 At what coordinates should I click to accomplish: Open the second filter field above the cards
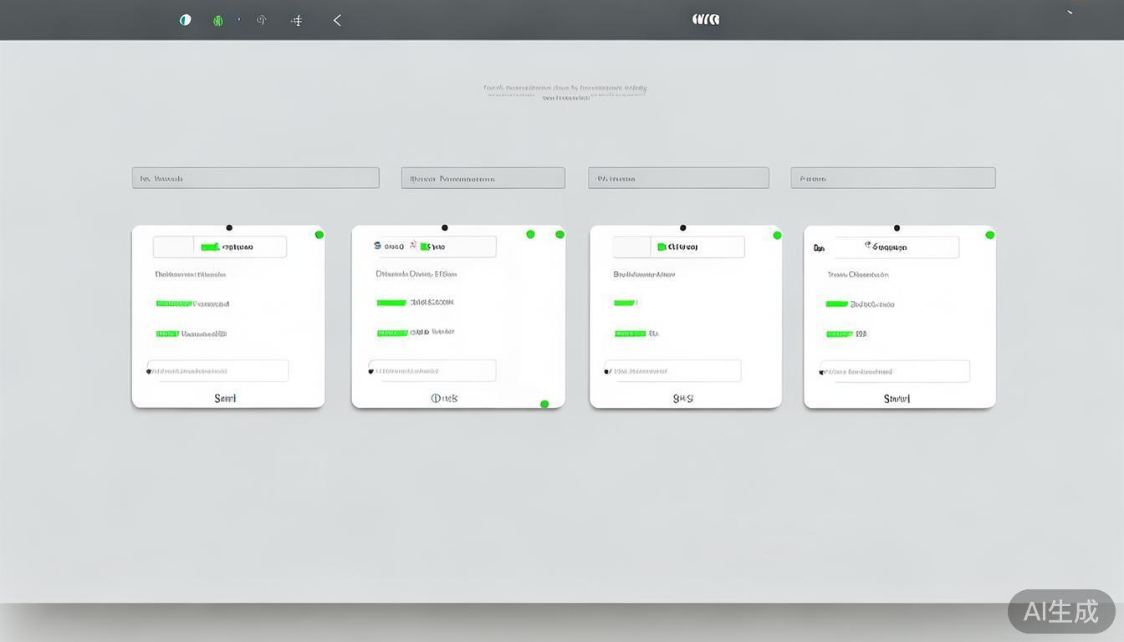[483, 178]
